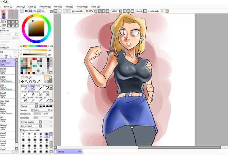
Task: Activate the zoom magnifier tool
Action: click(x=27, y=82)
